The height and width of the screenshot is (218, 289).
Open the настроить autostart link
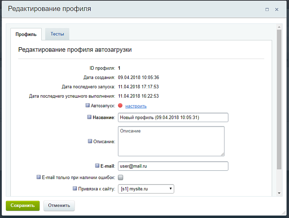coord(136,106)
